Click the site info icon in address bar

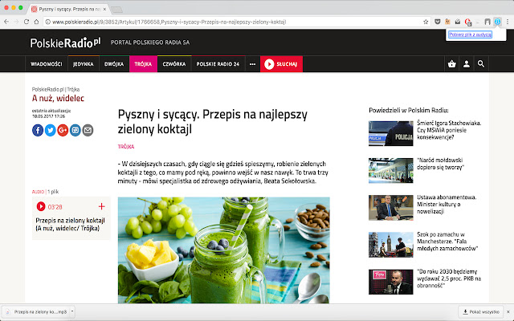click(48, 22)
